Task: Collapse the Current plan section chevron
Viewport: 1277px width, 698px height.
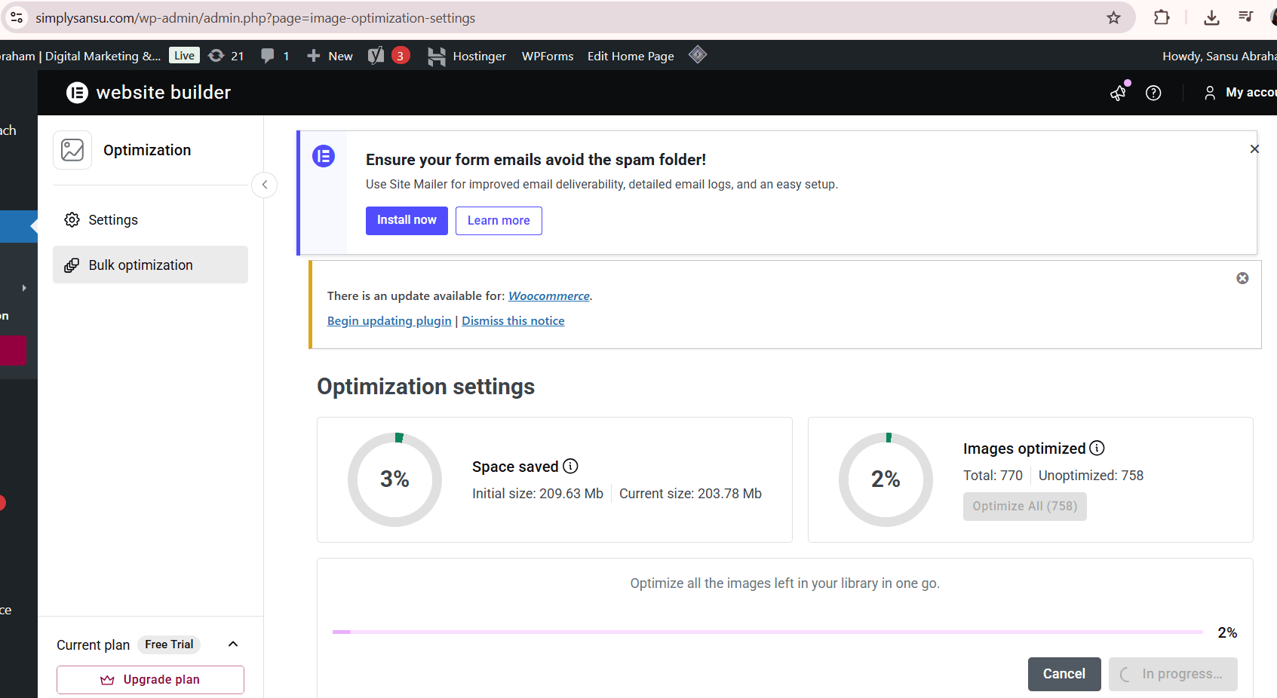Action: coord(233,644)
